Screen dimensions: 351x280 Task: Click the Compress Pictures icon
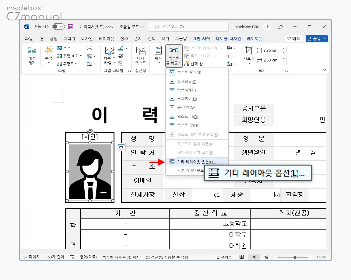click(x=89, y=48)
